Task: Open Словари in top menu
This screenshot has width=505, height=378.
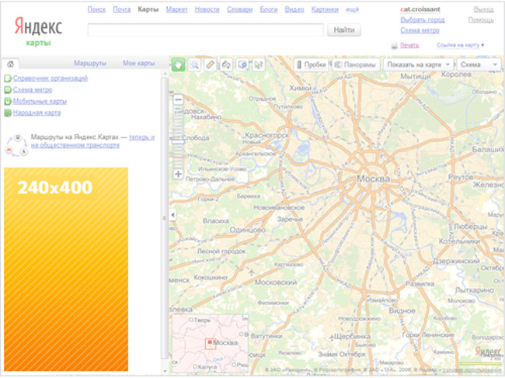Action: point(239,9)
